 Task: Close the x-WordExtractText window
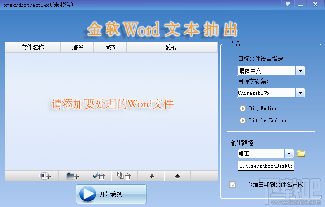(315, 4)
